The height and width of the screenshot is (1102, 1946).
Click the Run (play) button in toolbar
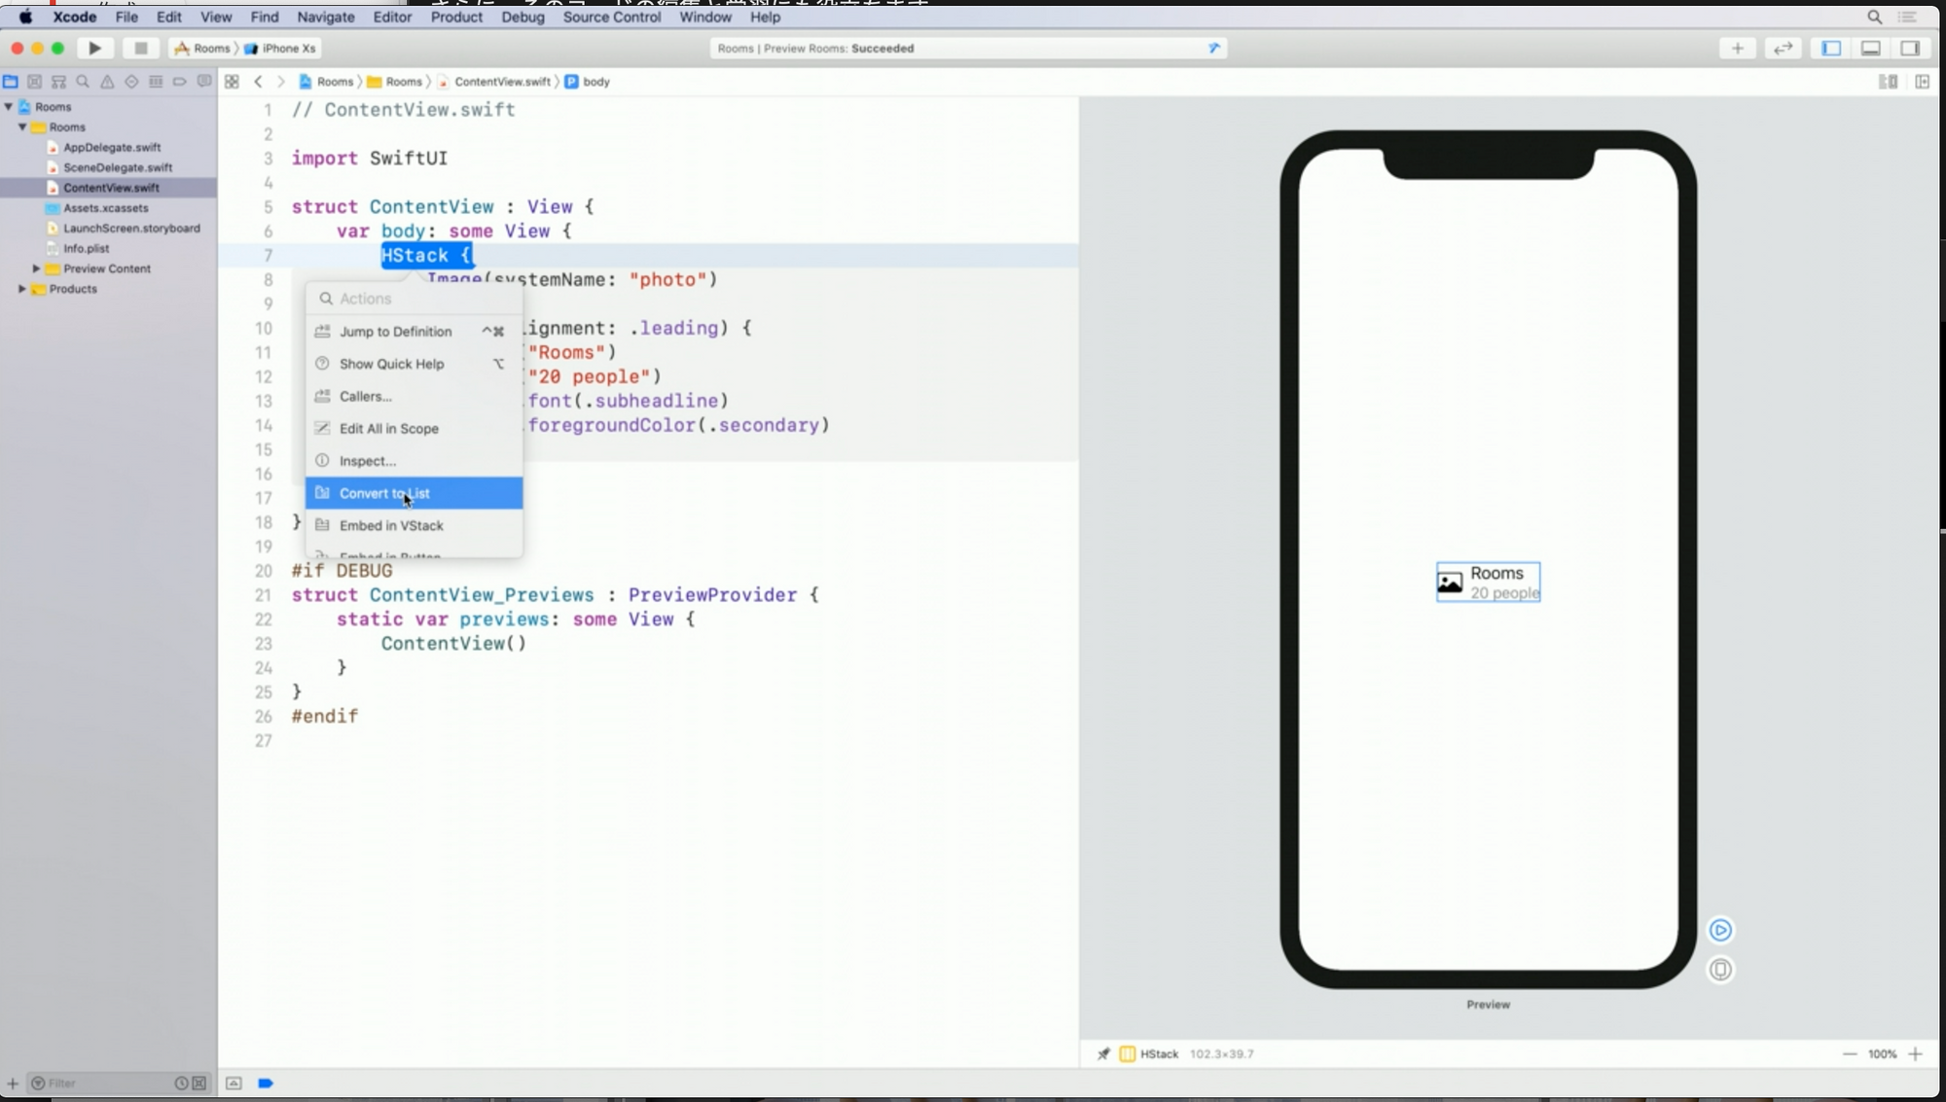pos(94,48)
